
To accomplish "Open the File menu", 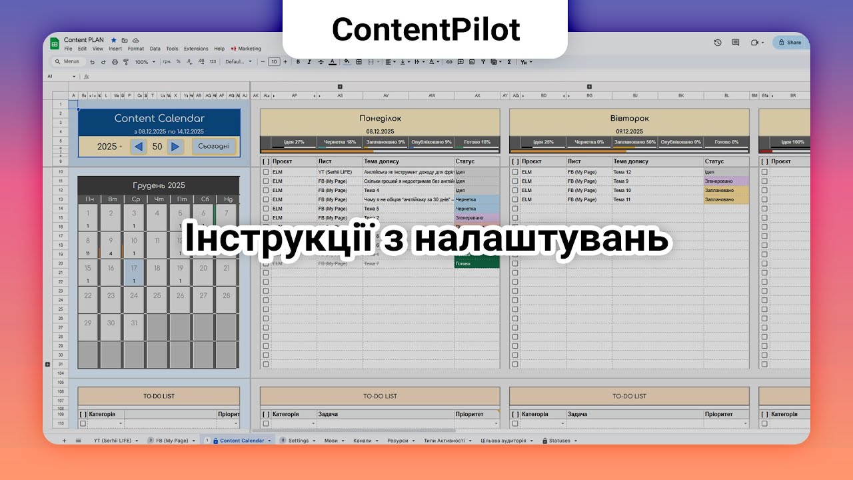I will pyautogui.click(x=68, y=49).
